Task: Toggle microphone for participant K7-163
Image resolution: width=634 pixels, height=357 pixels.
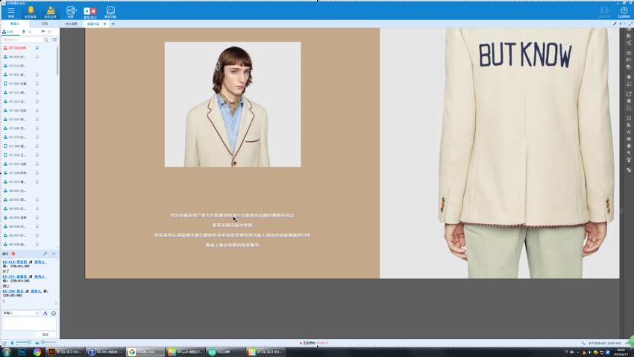Action: click(x=37, y=111)
